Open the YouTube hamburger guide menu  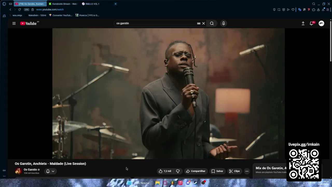coord(14,23)
